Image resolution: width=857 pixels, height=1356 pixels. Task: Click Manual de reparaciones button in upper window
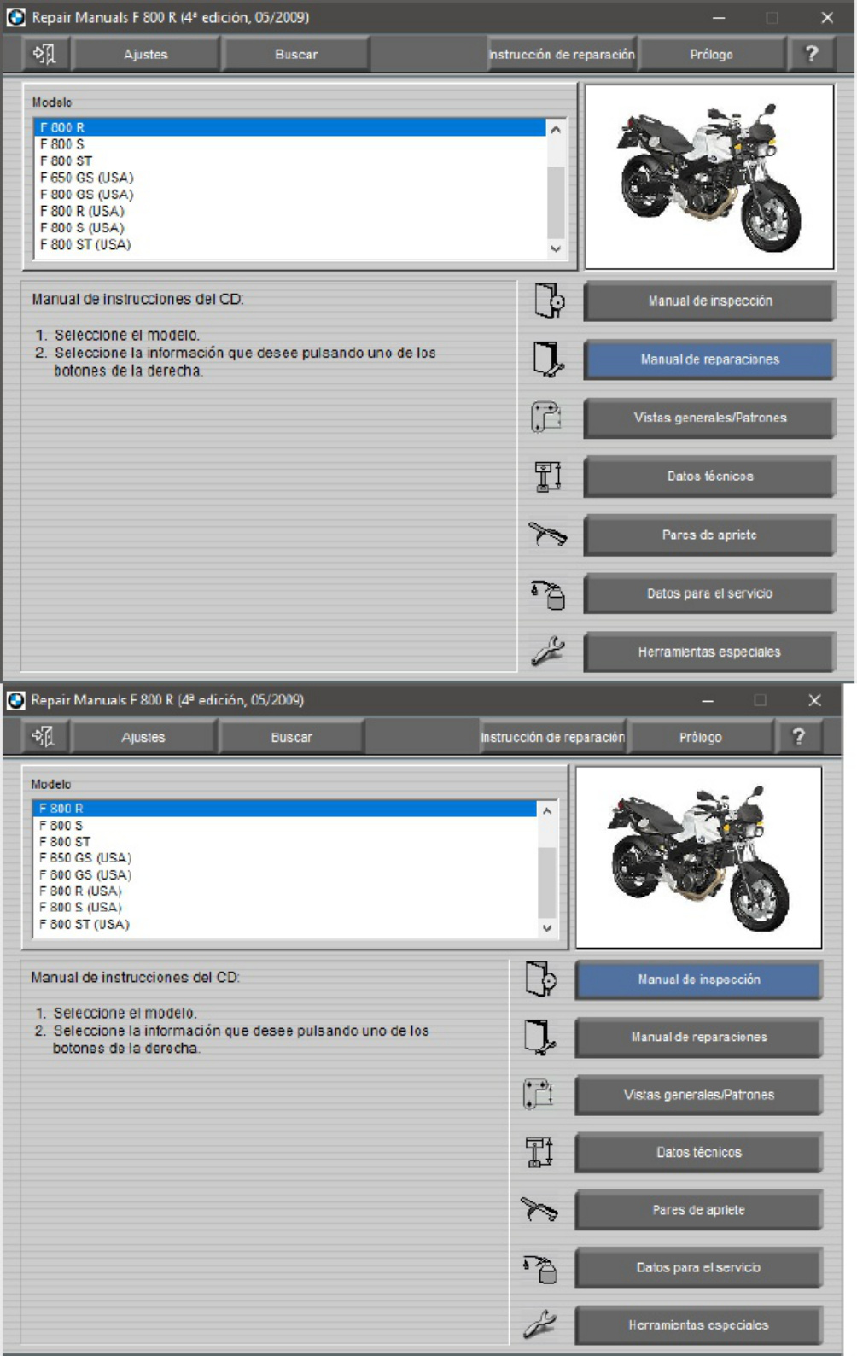(709, 359)
